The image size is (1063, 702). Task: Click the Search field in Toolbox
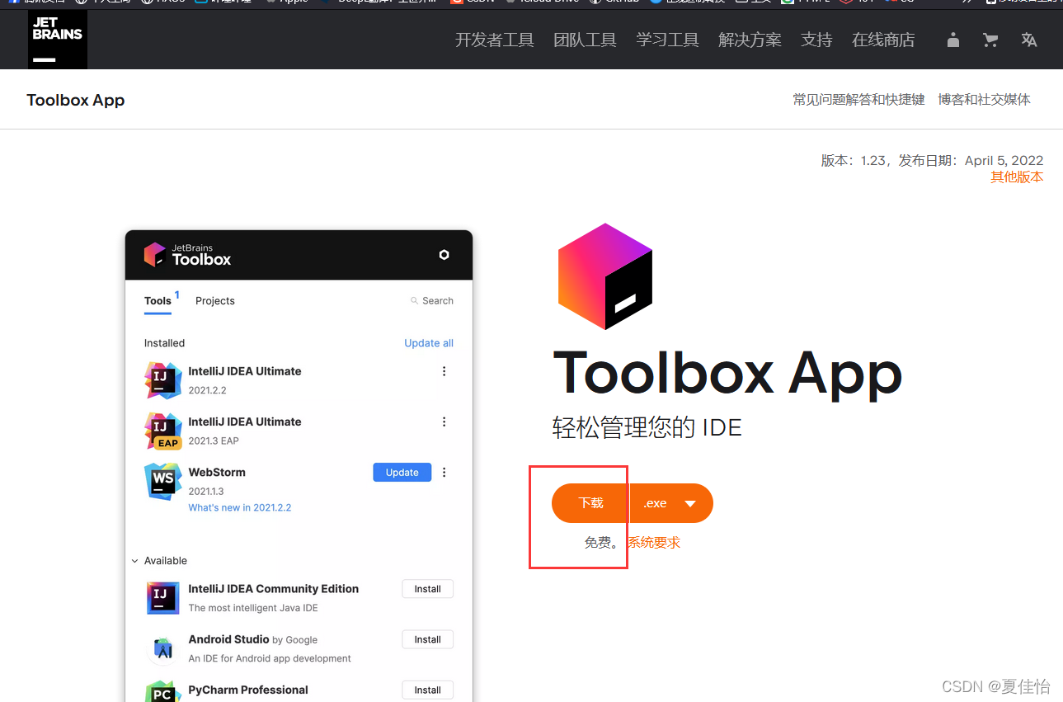click(432, 301)
